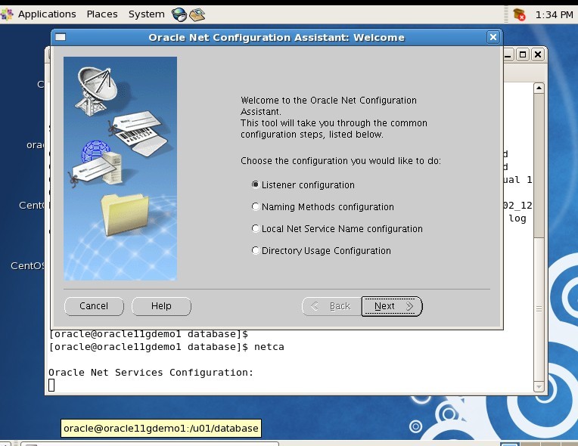The width and height of the screenshot is (578, 446).
Task: Open the dialog window menu icon
Action: click(x=61, y=37)
